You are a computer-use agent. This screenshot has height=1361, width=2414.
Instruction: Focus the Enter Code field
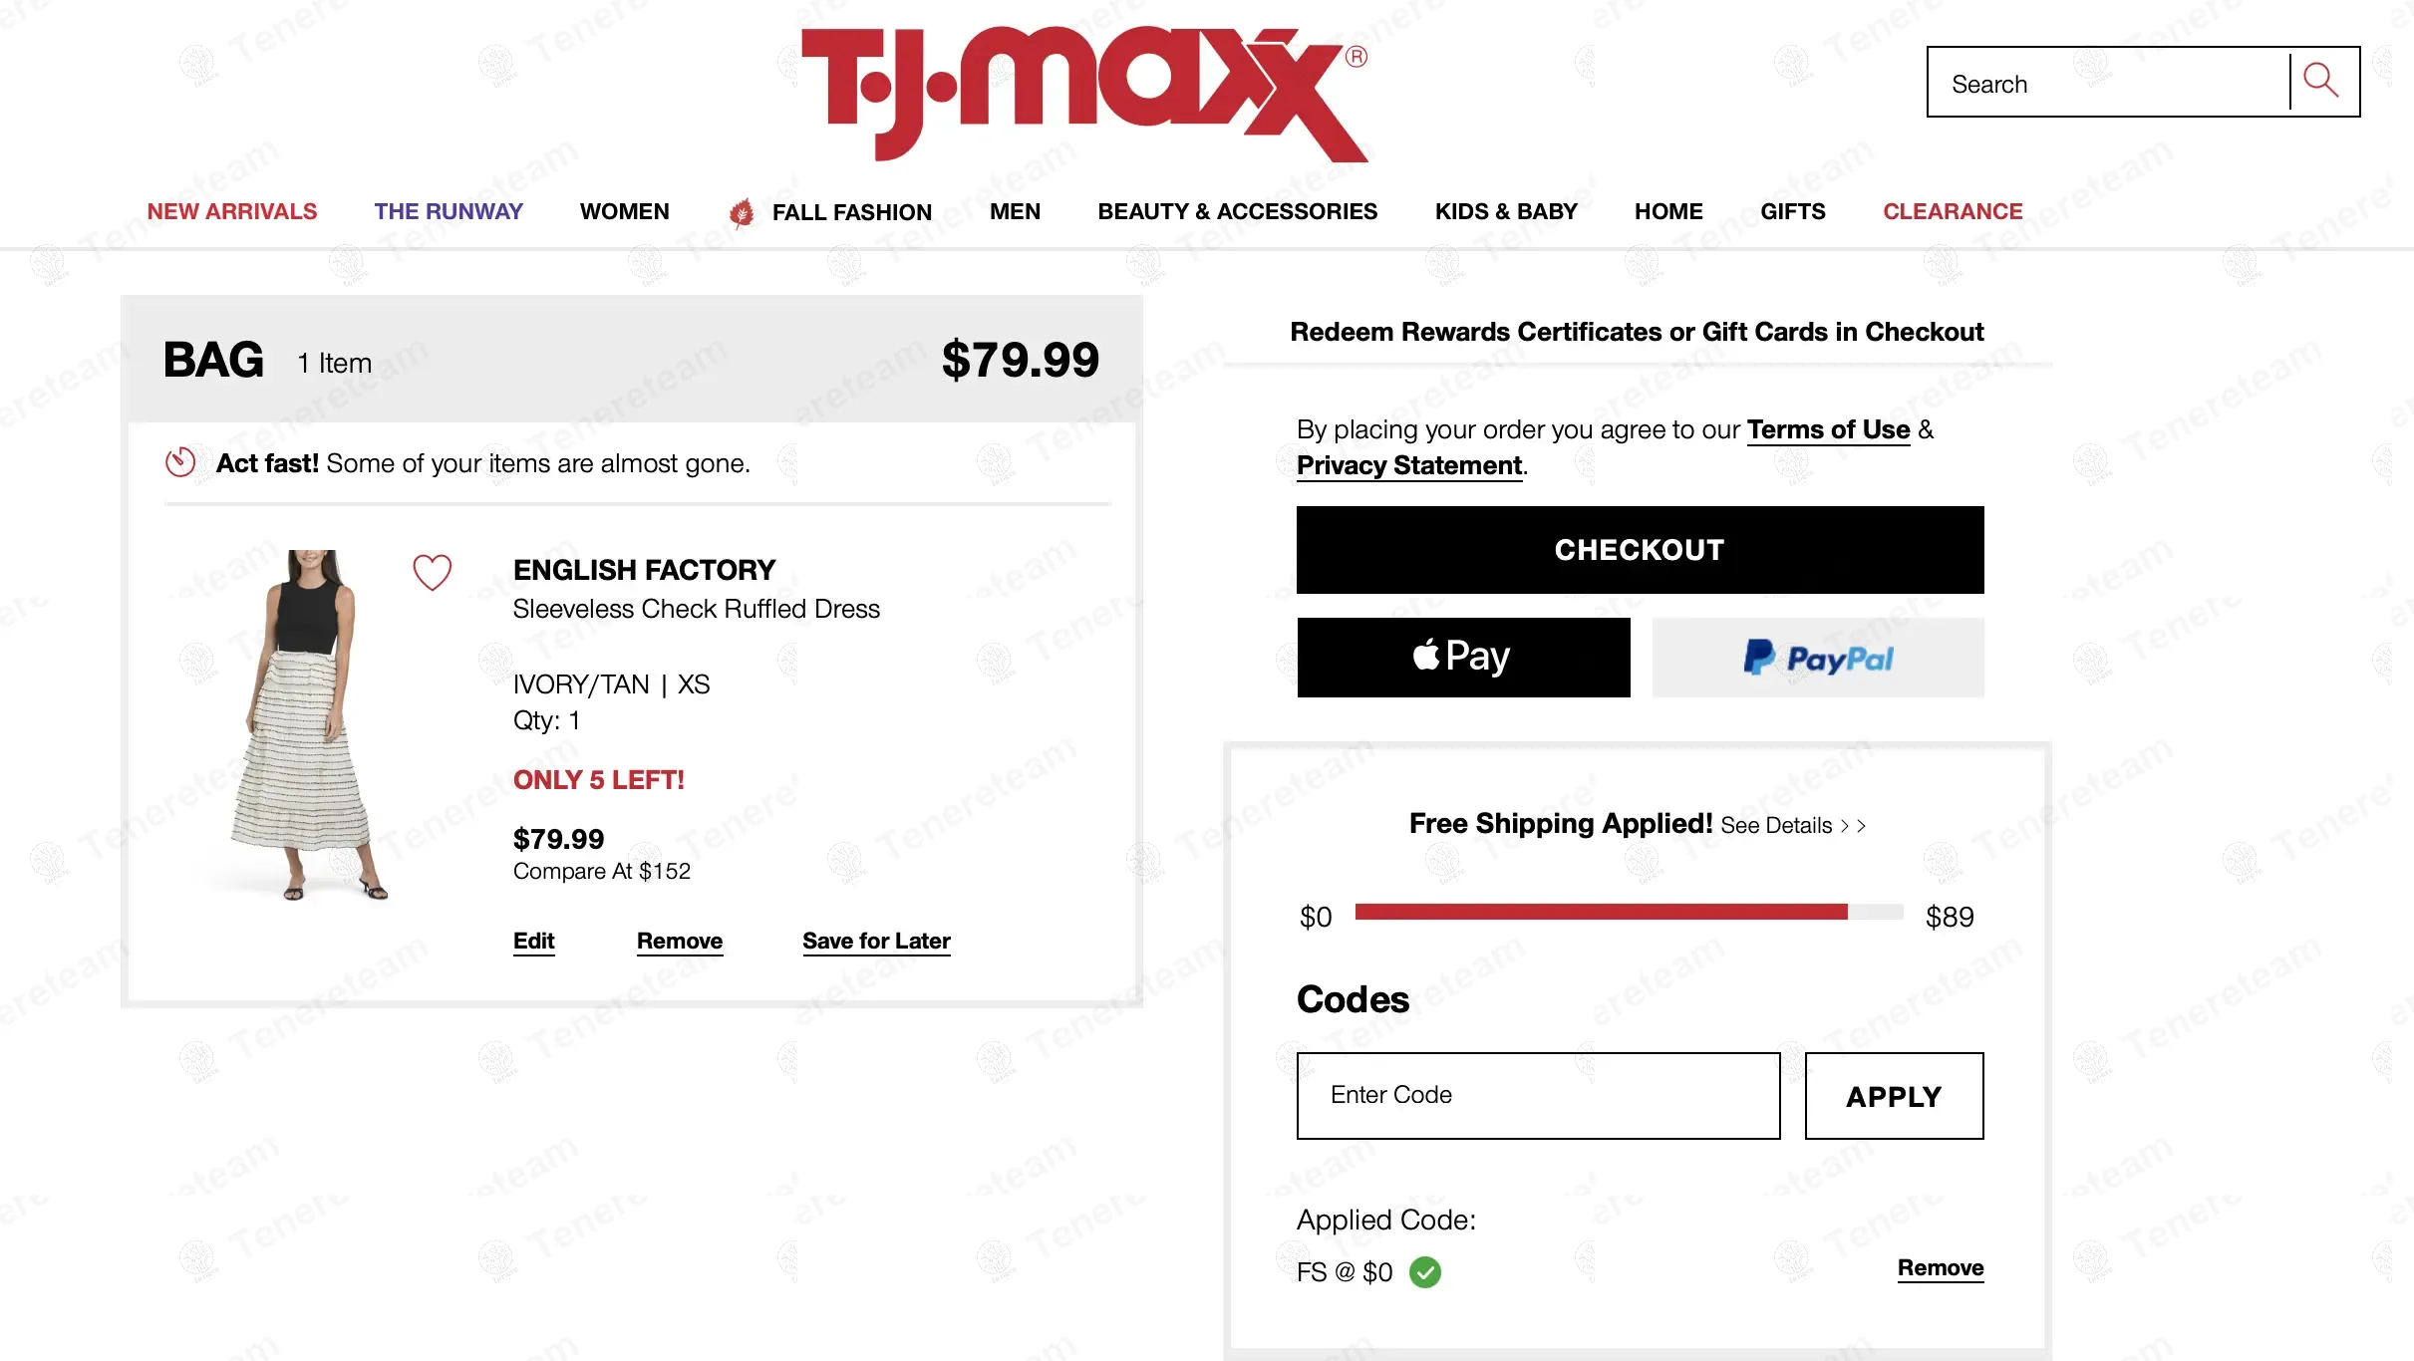1538,1096
